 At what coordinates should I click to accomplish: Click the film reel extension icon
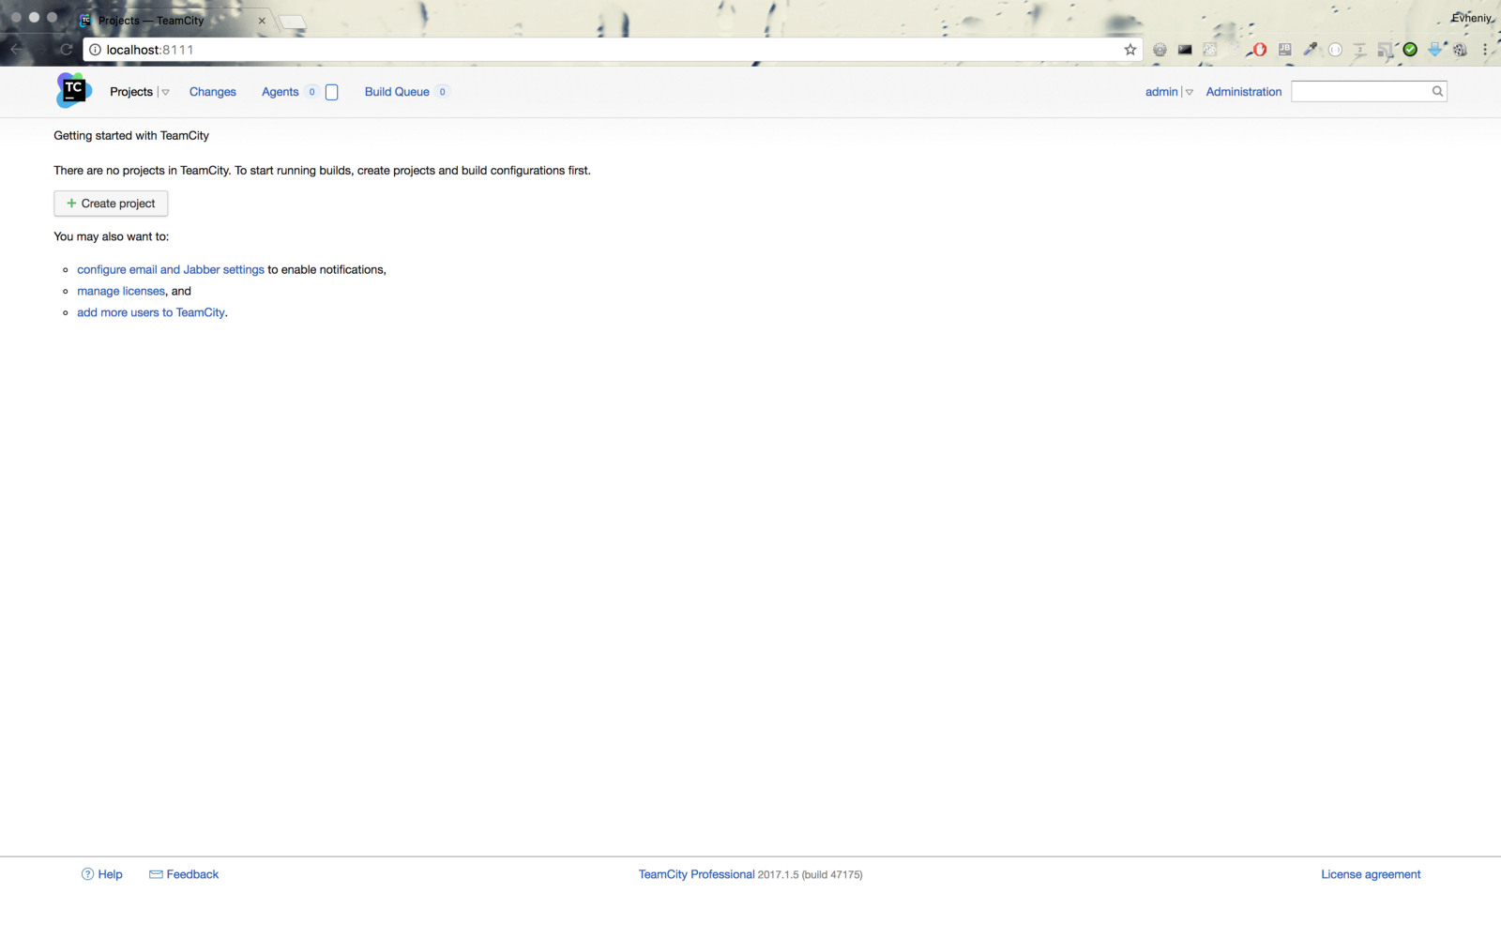pos(1460,50)
